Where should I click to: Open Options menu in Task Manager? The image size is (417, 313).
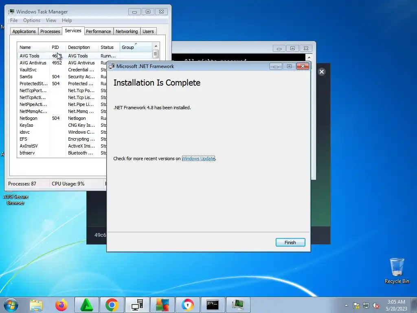pyautogui.click(x=32, y=20)
